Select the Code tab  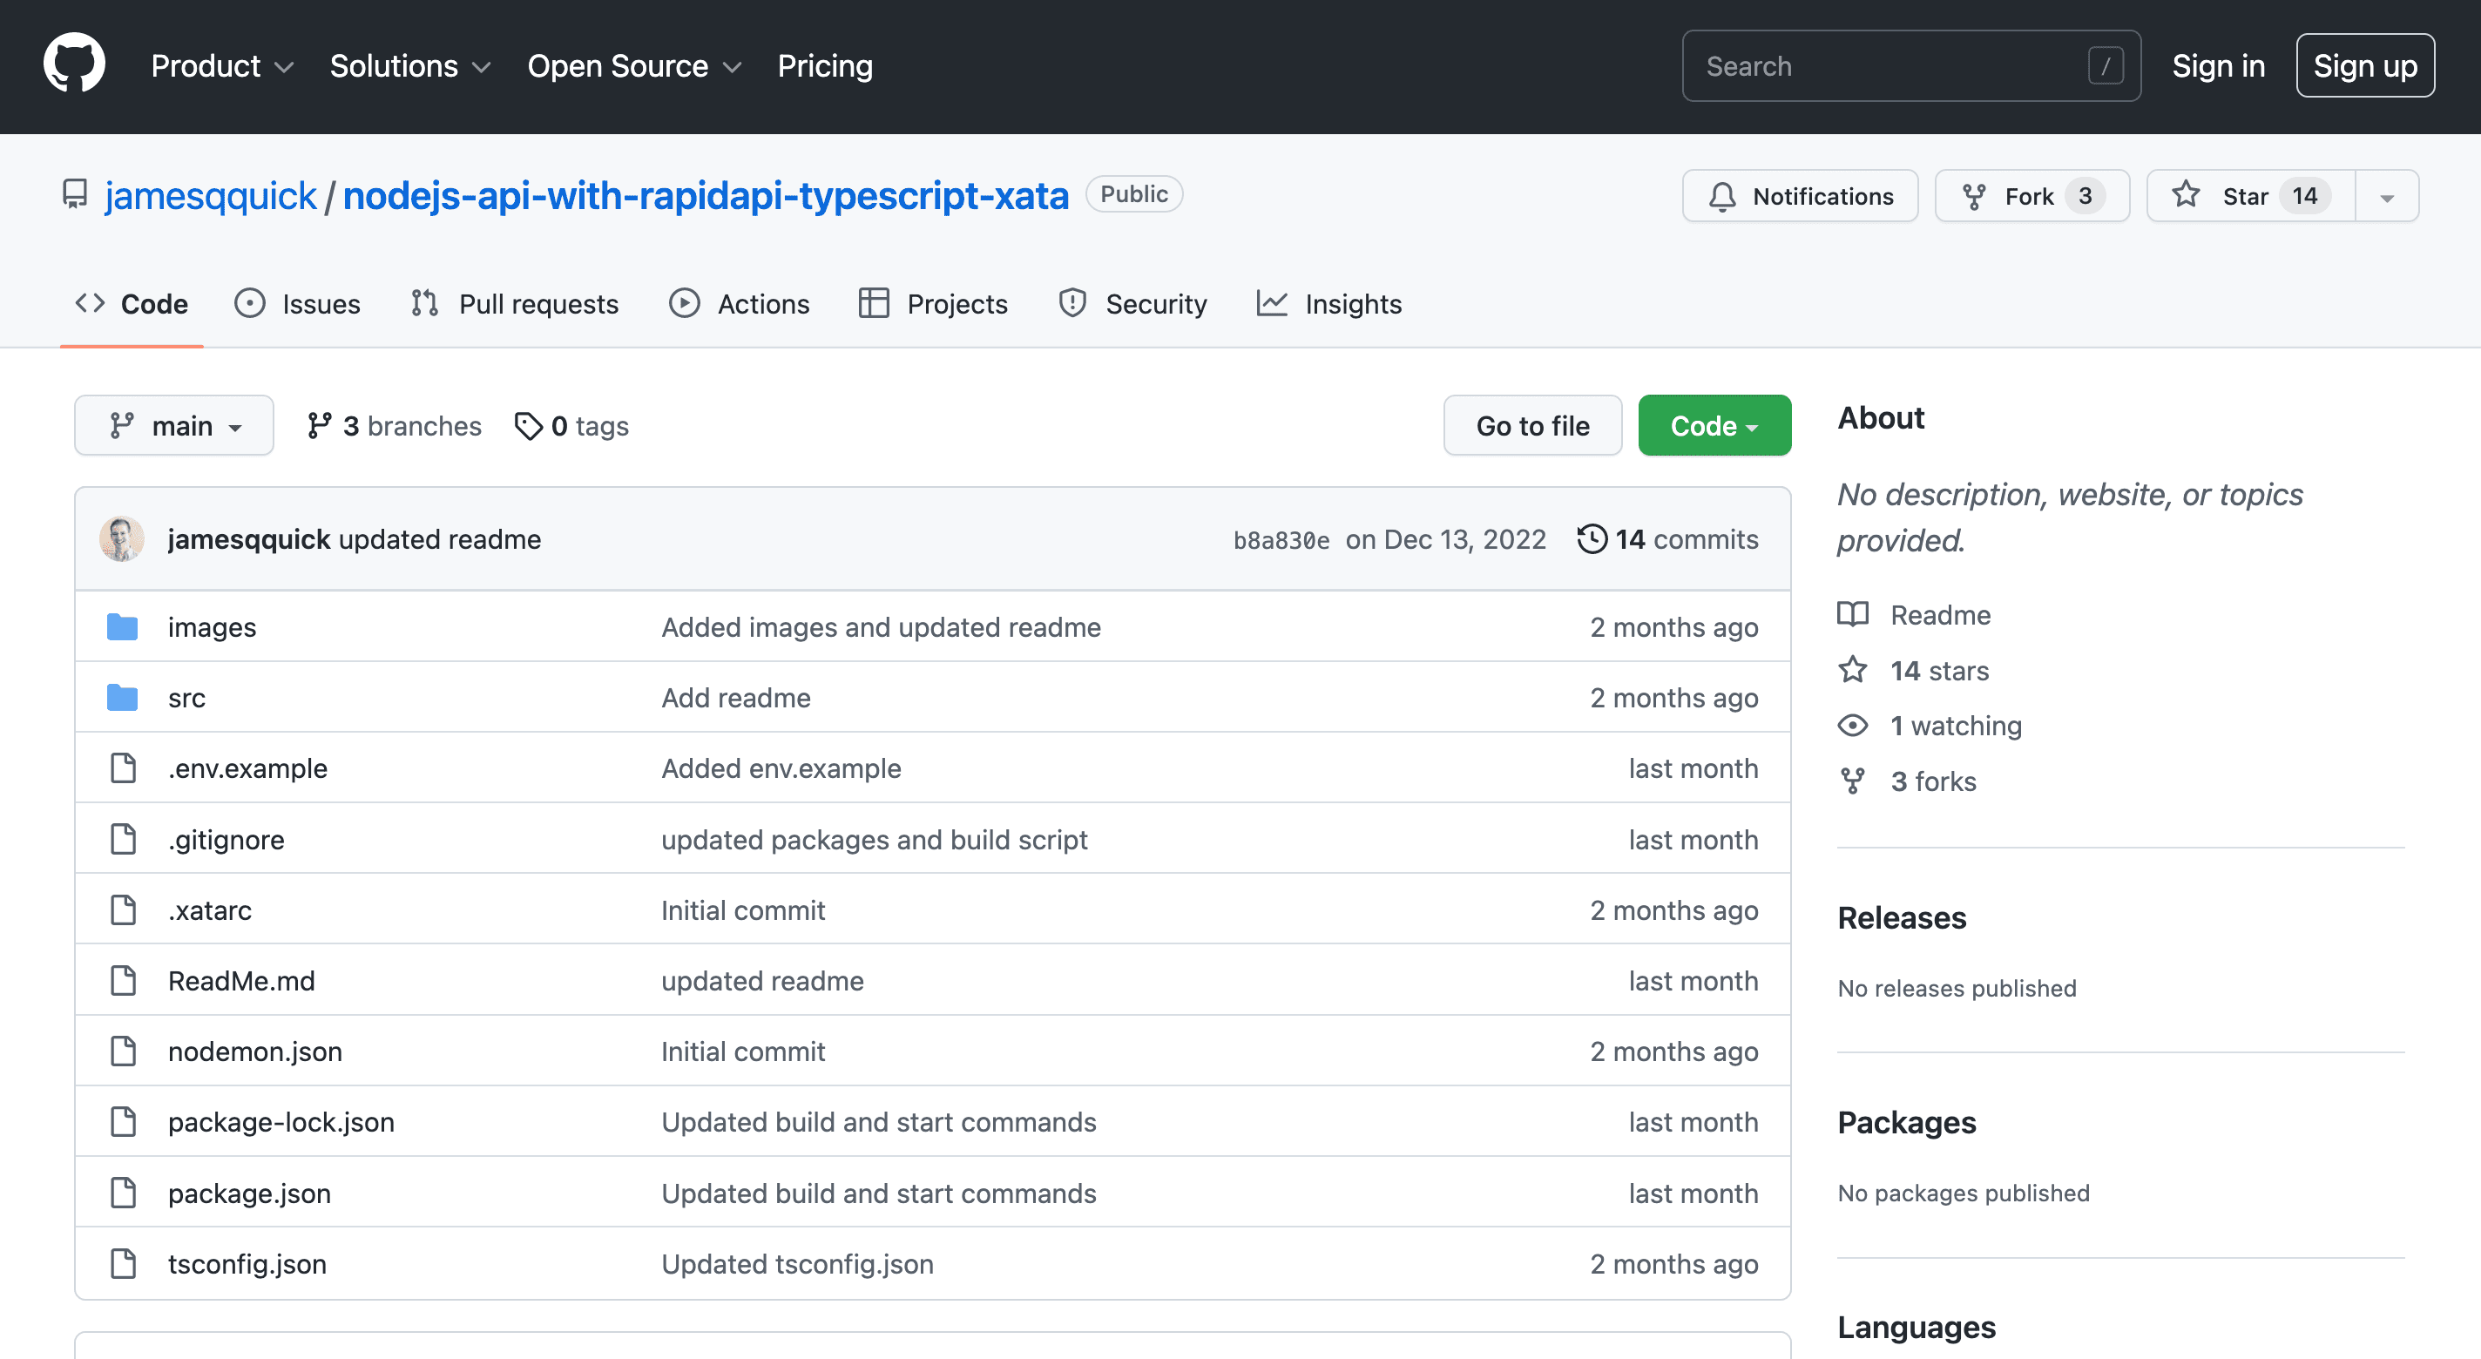click(132, 304)
